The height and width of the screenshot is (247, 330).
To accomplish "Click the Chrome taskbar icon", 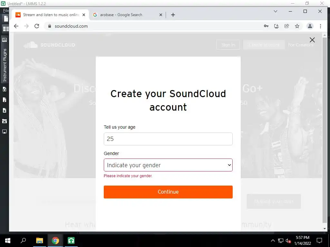I will point(55,241).
